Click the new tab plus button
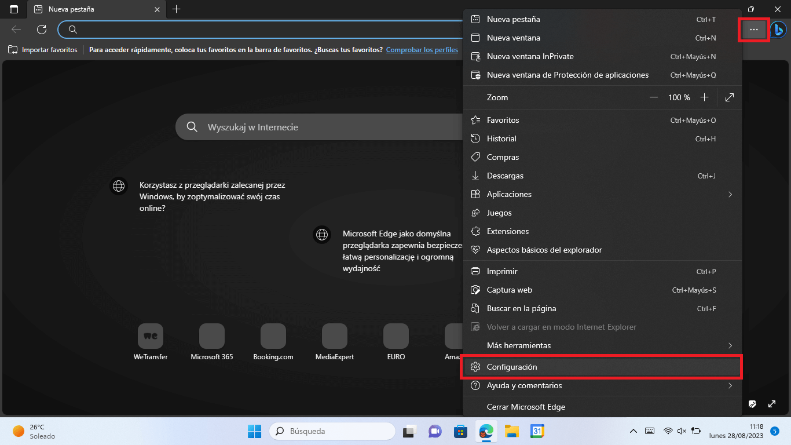This screenshot has width=791, height=445. coord(177,9)
